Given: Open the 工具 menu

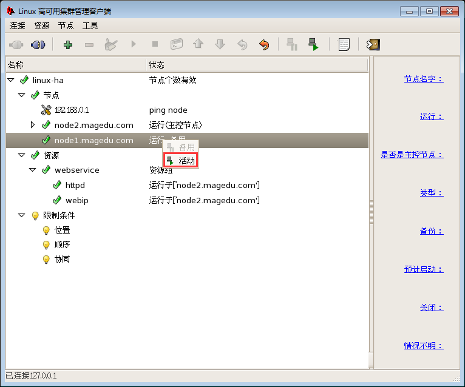Looking at the screenshot, I should [x=90, y=25].
